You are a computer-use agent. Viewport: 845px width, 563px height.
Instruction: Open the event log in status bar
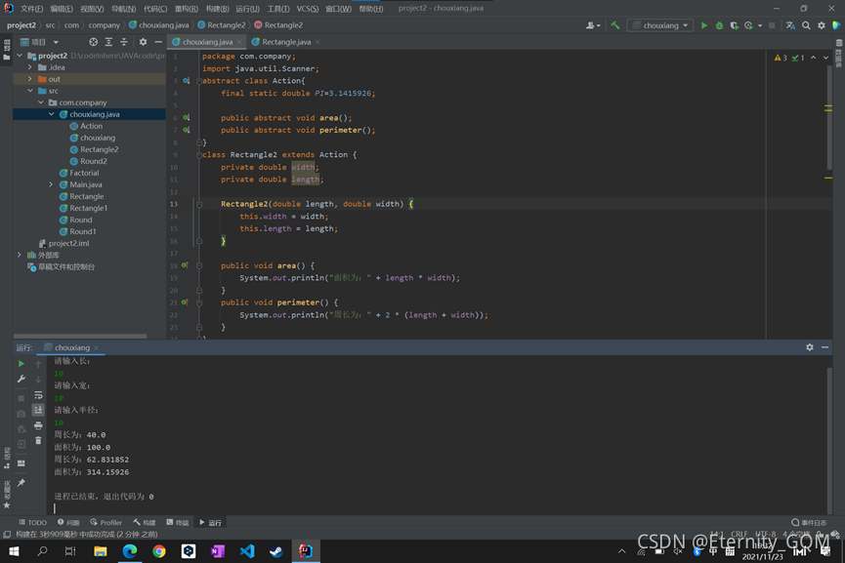(809, 523)
